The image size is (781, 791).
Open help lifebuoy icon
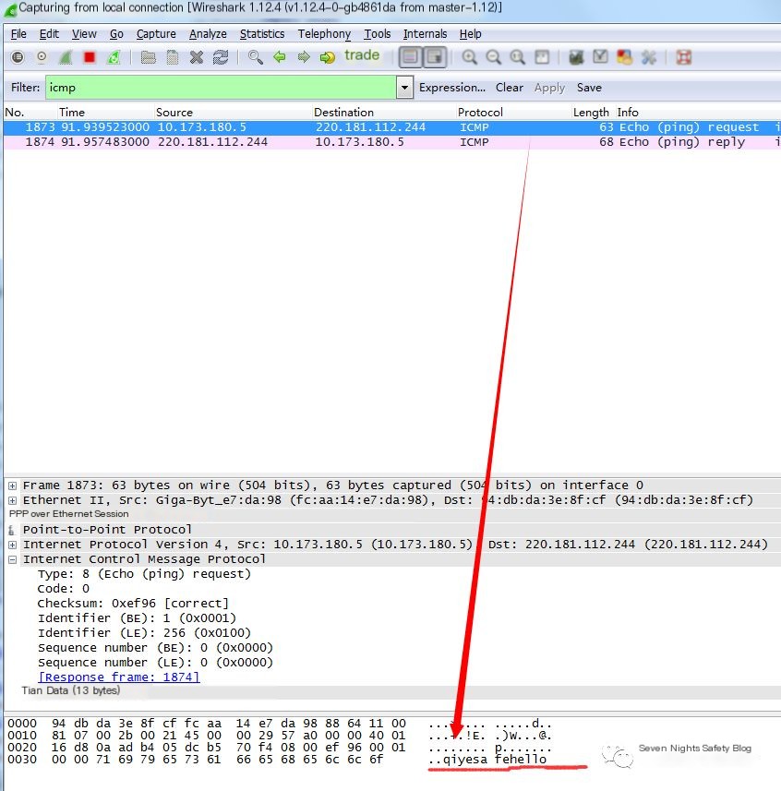684,57
